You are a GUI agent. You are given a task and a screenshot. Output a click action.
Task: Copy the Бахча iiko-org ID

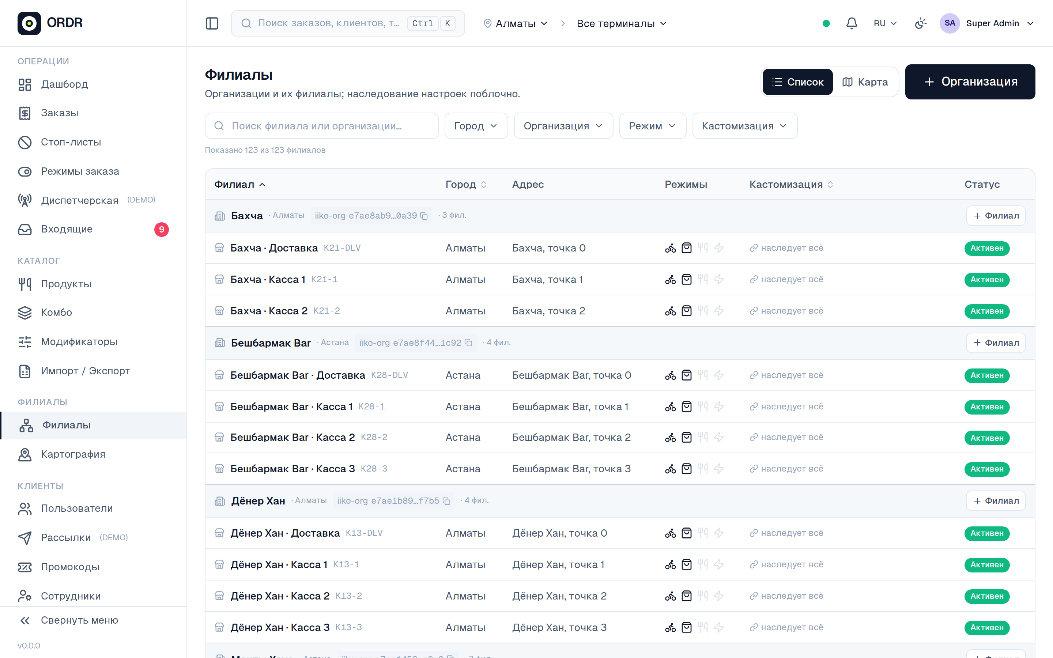424,216
